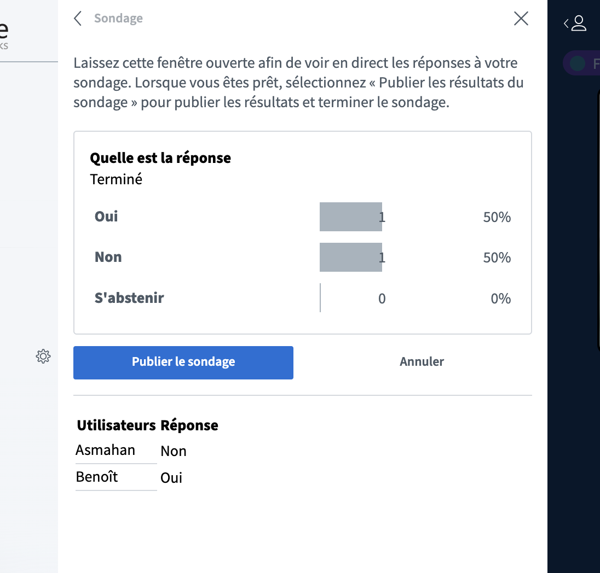
Task: Click the Sondage panel title
Action: (118, 18)
